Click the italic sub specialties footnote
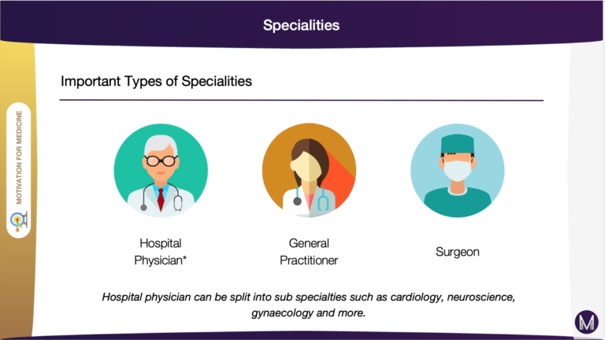 (309, 305)
